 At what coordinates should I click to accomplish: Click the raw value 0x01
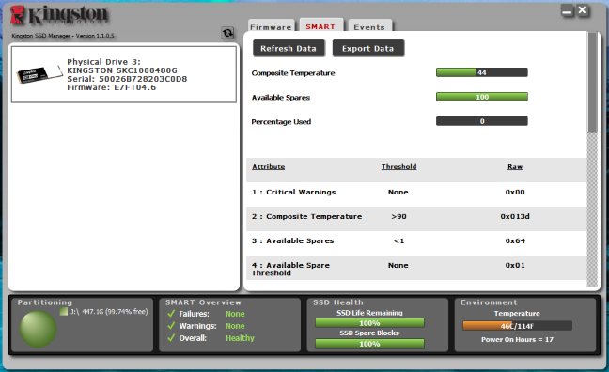tap(515, 265)
